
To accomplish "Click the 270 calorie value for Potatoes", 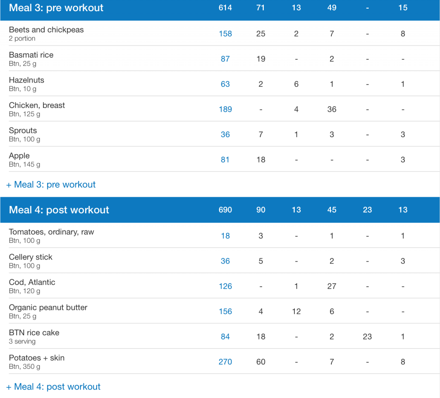I will coord(225,362).
